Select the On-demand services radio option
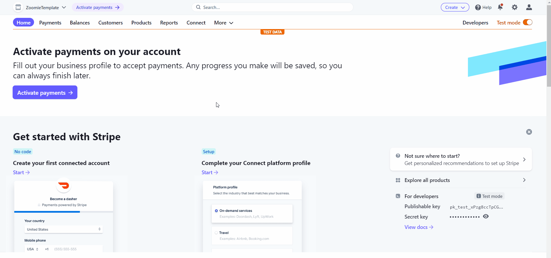The image size is (551, 258). tap(216, 211)
